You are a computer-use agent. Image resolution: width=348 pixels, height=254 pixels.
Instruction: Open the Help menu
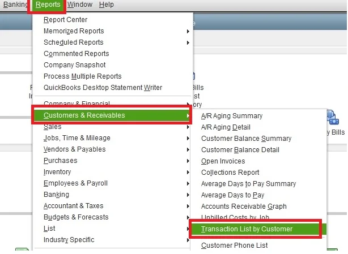point(106,5)
